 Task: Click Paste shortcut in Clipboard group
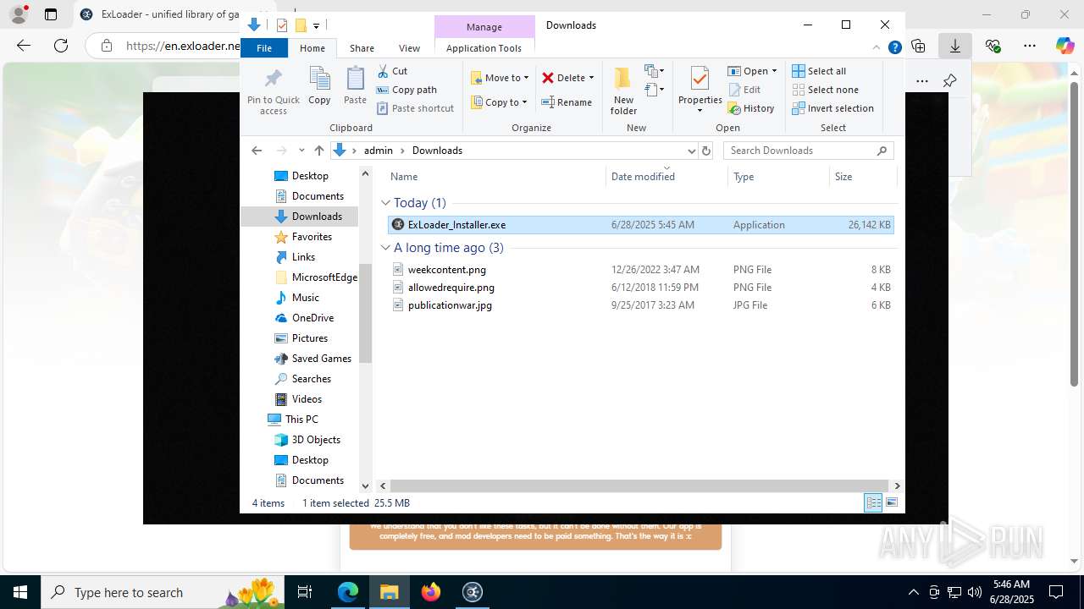coord(415,108)
